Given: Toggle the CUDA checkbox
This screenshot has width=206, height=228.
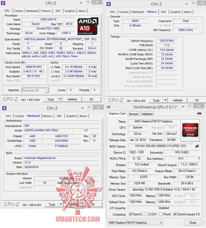Looking at the screenshot, I should pyautogui.click(x=146, y=214).
